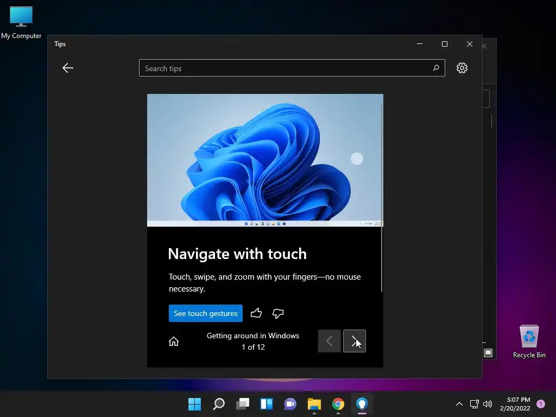The height and width of the screenshot is (417, 556).
Task: Open Widgets from the taskbar
Action: click(x=267, y=404)
